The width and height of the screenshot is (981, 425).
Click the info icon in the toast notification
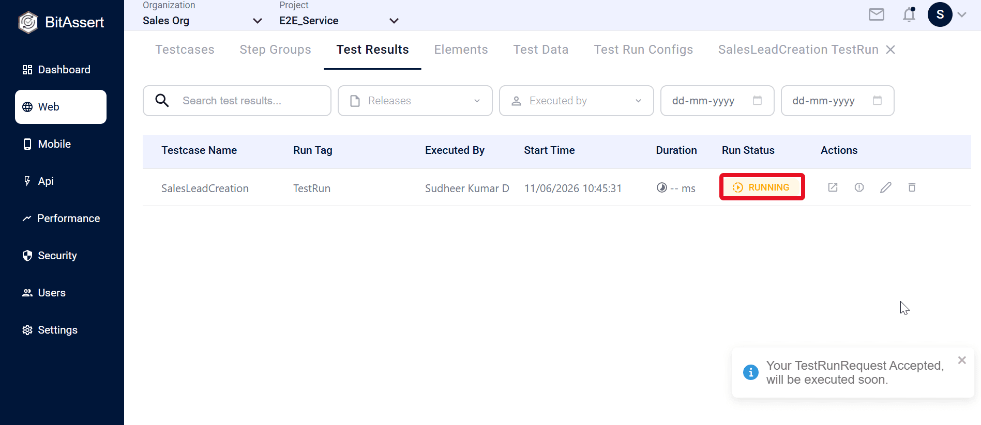click(x=751, y=372)
